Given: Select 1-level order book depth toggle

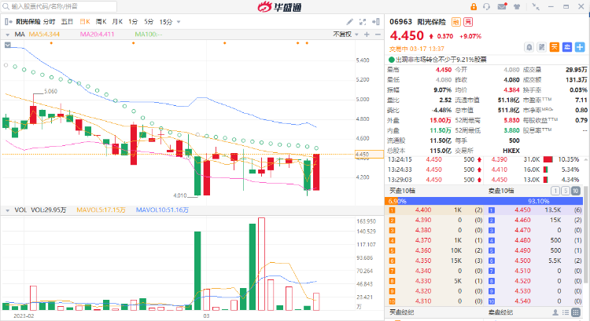Looking at the screenshot, I should 556,191.
